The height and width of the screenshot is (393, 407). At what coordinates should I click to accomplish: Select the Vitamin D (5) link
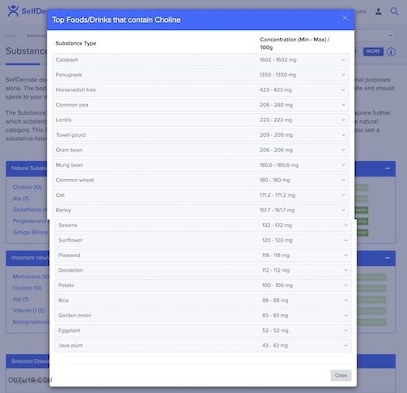28,311
